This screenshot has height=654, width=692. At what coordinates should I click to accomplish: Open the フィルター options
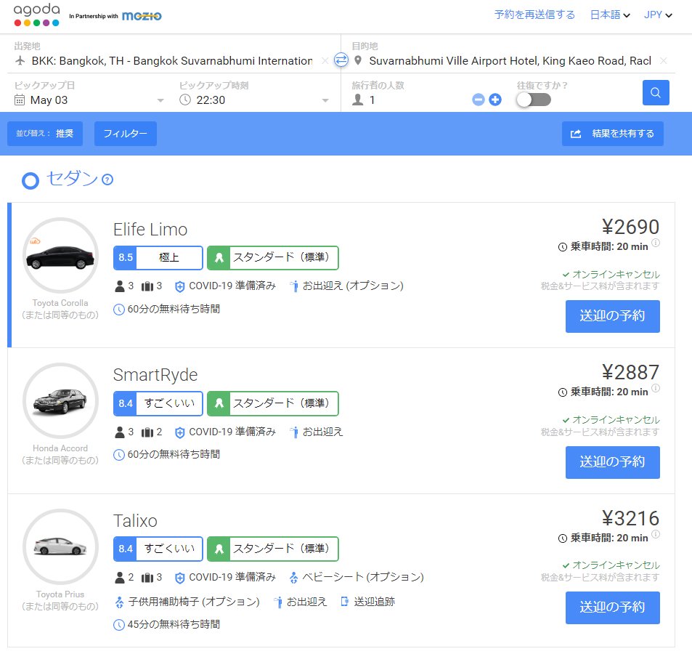pyautogui.click(x=126, y=134)
